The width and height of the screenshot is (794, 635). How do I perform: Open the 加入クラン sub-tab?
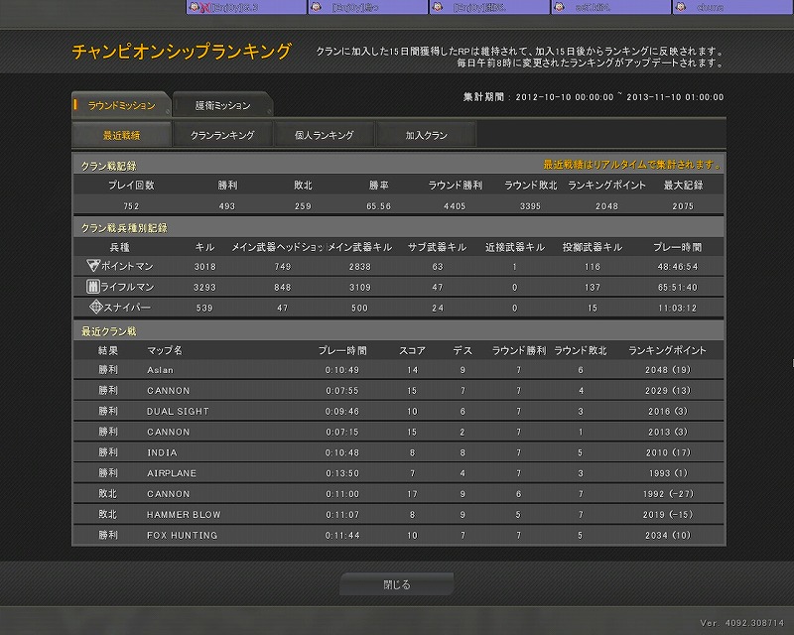[426, 135]
